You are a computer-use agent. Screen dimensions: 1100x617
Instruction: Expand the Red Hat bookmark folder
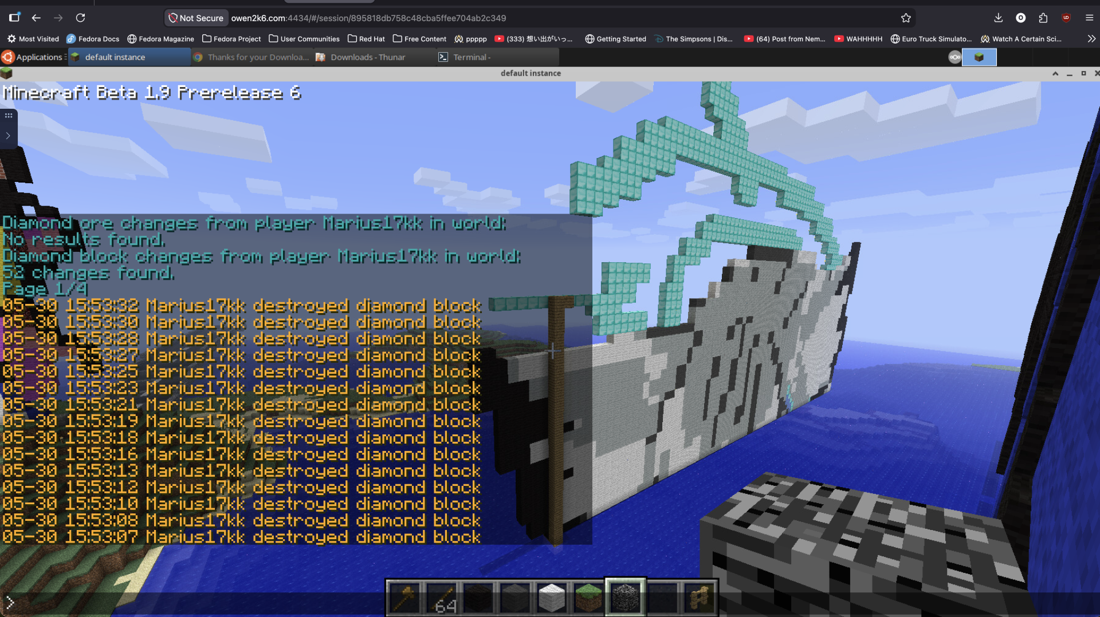pyautogui.click(x=366, y=39)
